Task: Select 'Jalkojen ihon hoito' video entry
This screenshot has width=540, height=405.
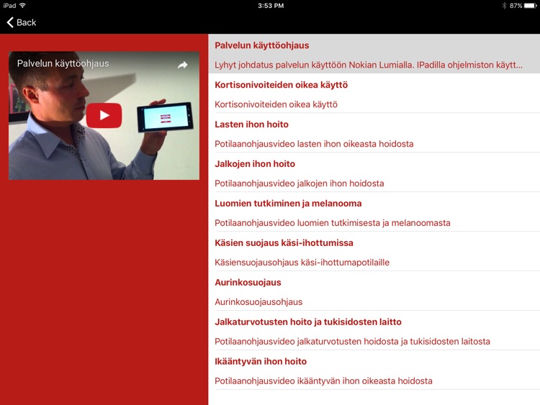Action: coord(255,164)
